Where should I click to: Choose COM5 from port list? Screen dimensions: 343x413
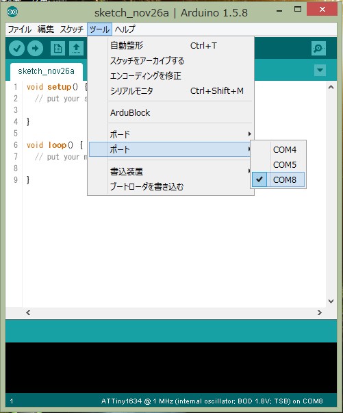[278, 164]
